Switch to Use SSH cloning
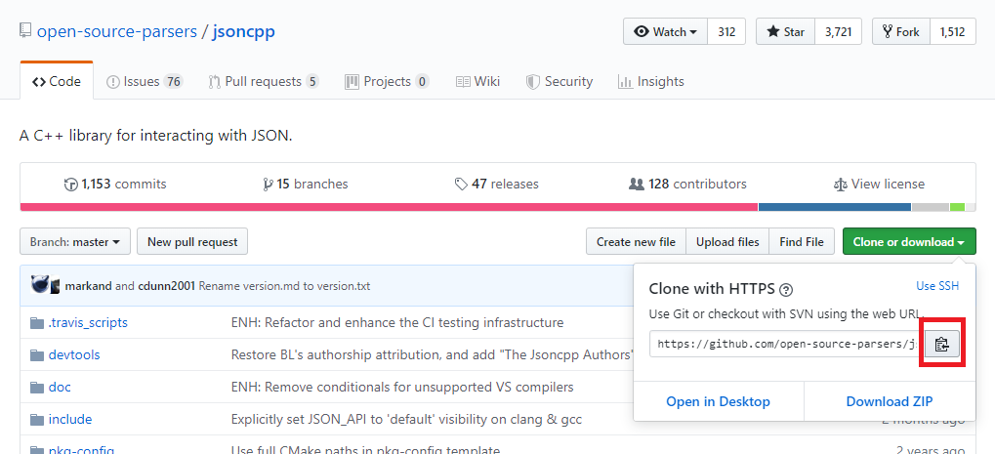Viewport: 995px width, 454px height. click(x=937, y=286)
